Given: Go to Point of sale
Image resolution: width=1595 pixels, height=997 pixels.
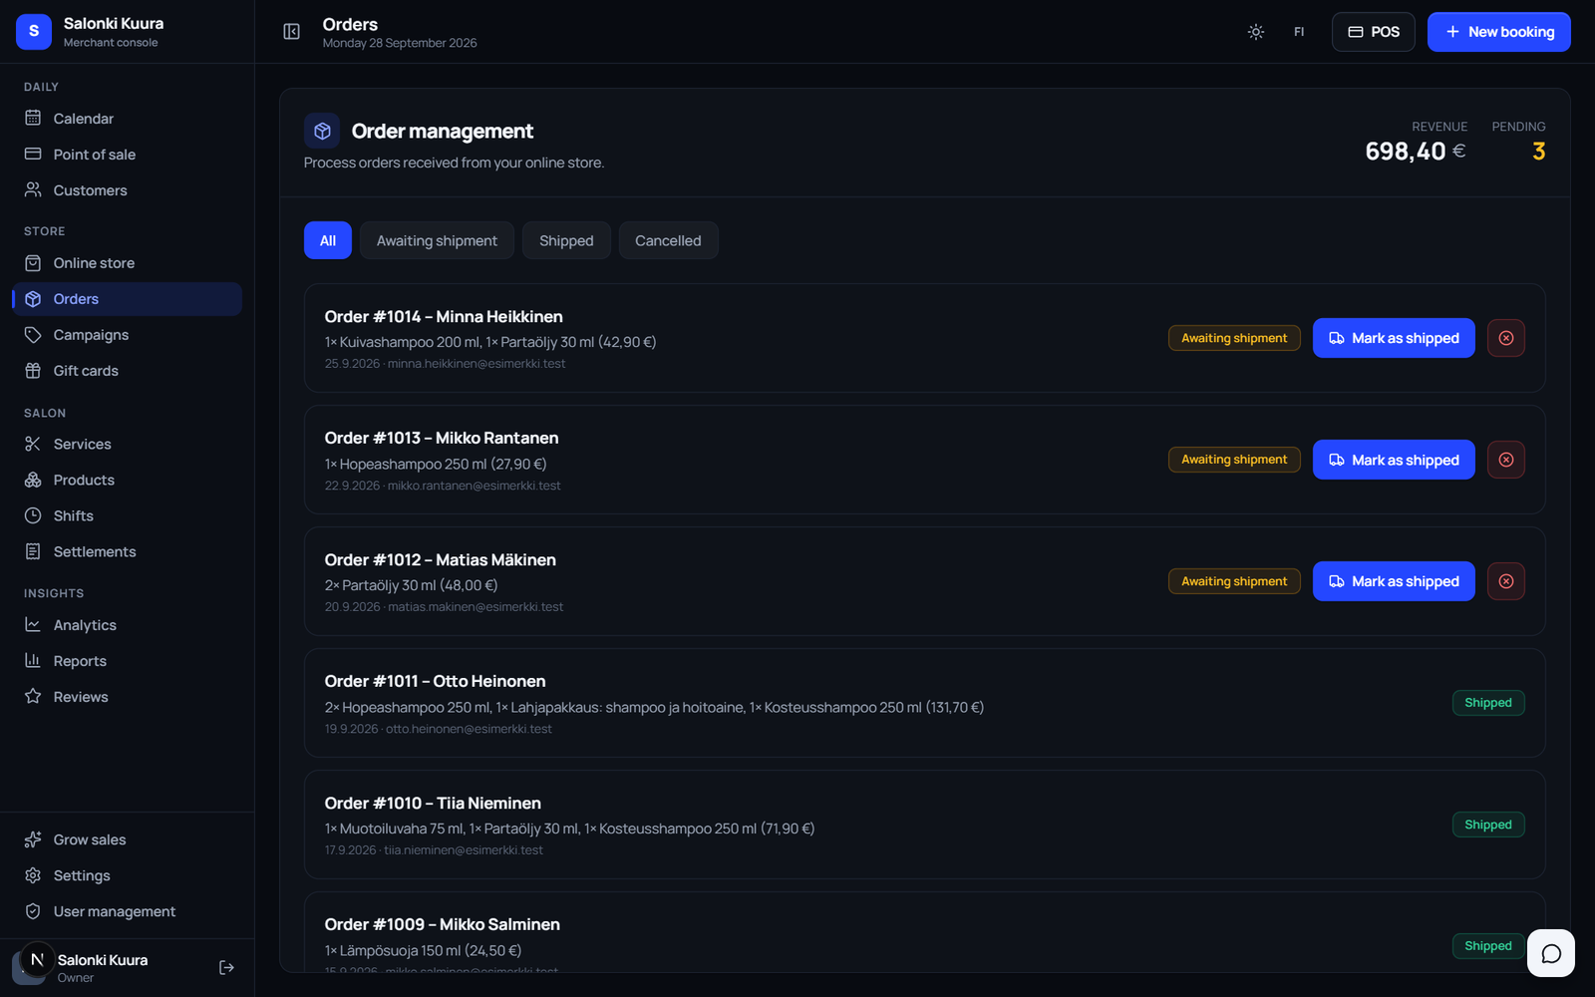Looking at the screenshot, I should 127,155.
